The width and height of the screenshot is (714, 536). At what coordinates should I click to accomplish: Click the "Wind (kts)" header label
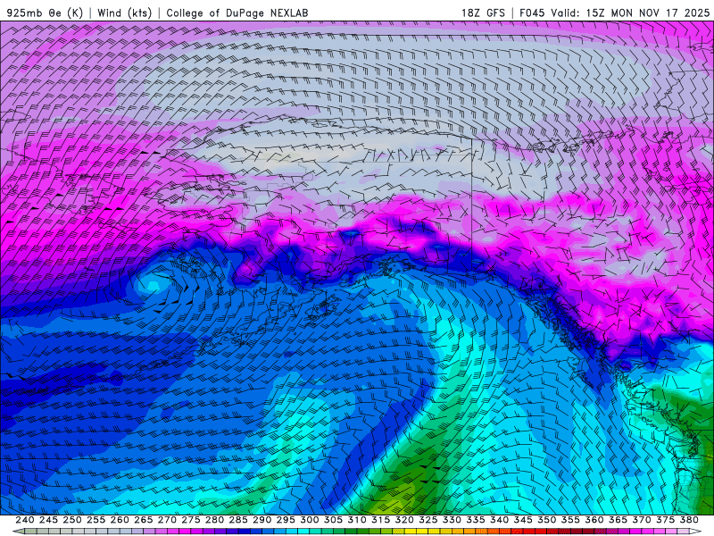(x=124, y=13)
